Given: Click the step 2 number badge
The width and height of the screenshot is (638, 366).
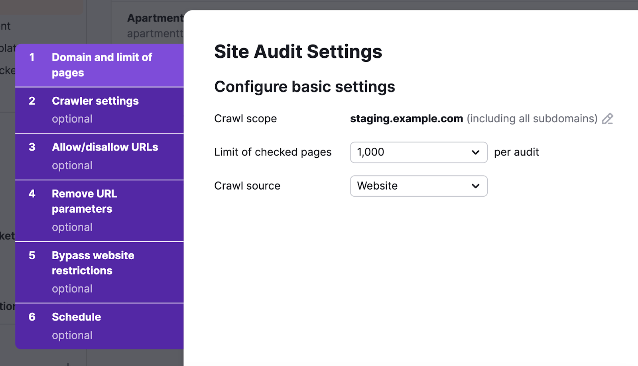Looking at the screenshot, I should pyautogui.click(x=32, y=101).
